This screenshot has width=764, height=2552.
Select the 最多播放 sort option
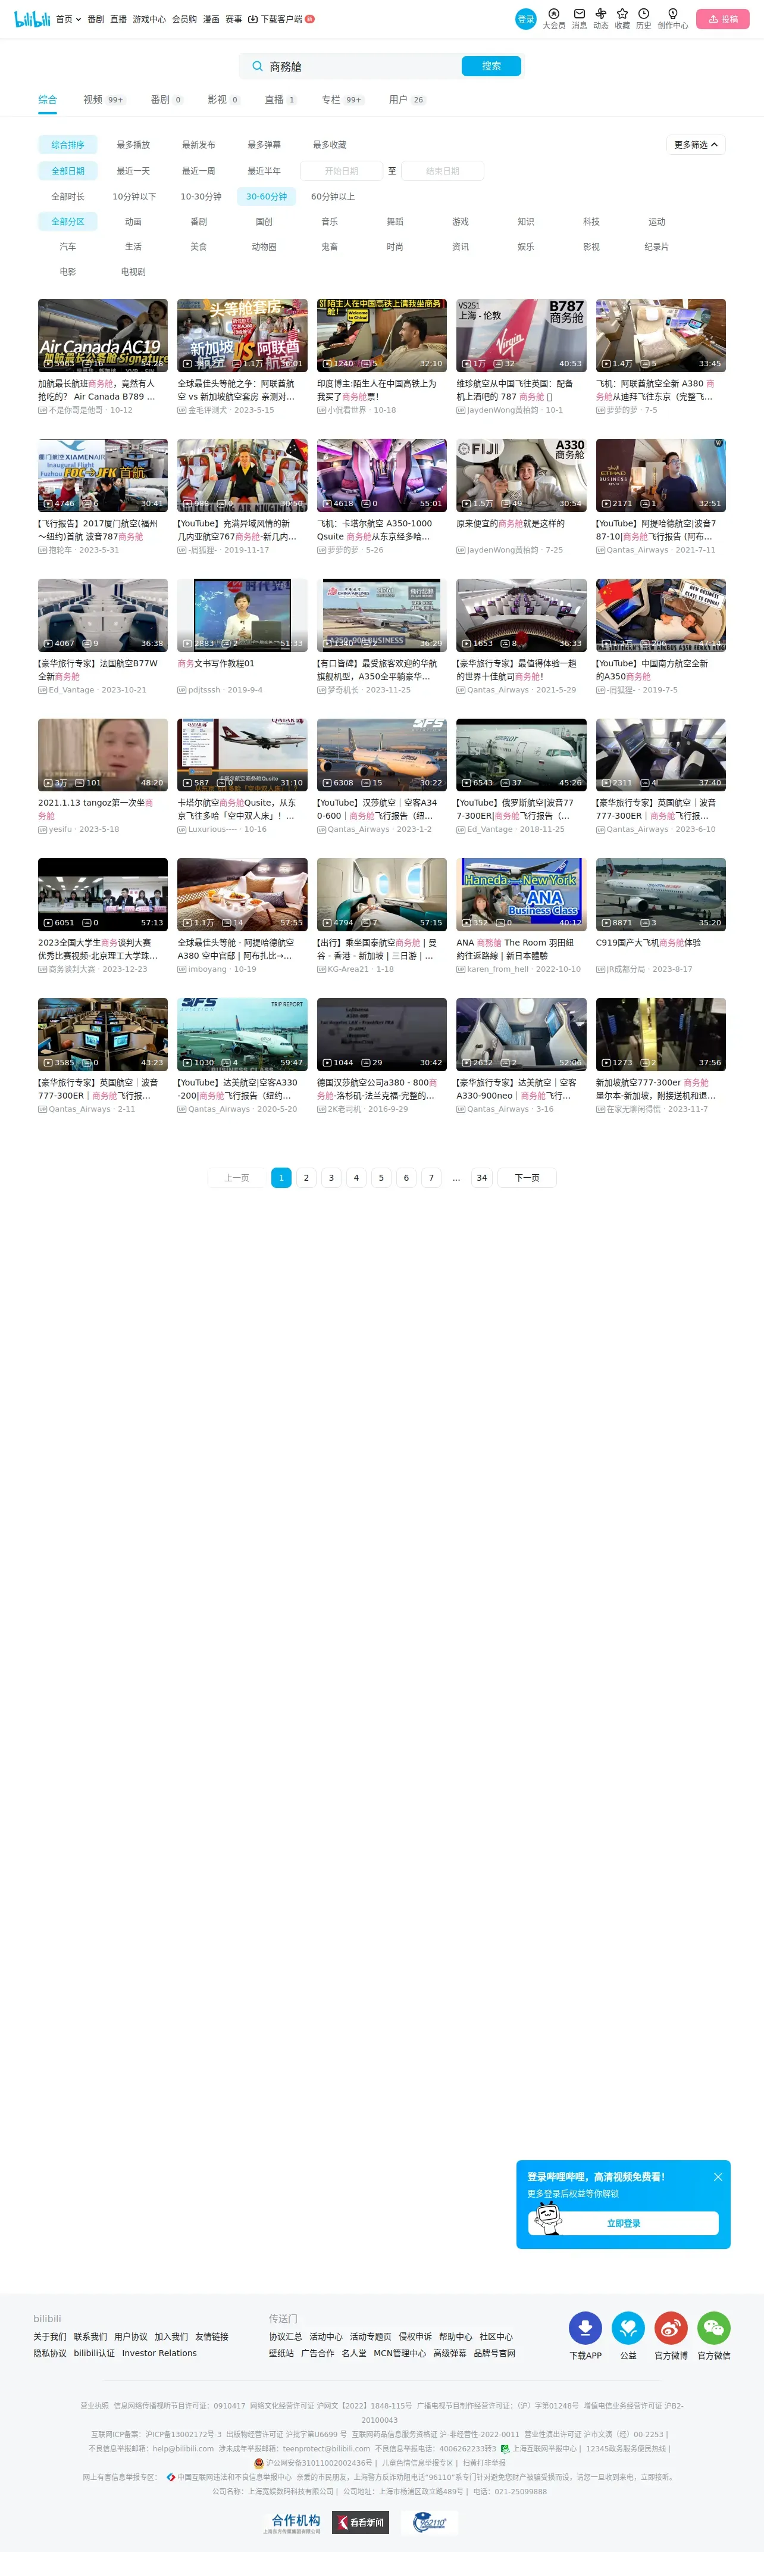[133, 145]
